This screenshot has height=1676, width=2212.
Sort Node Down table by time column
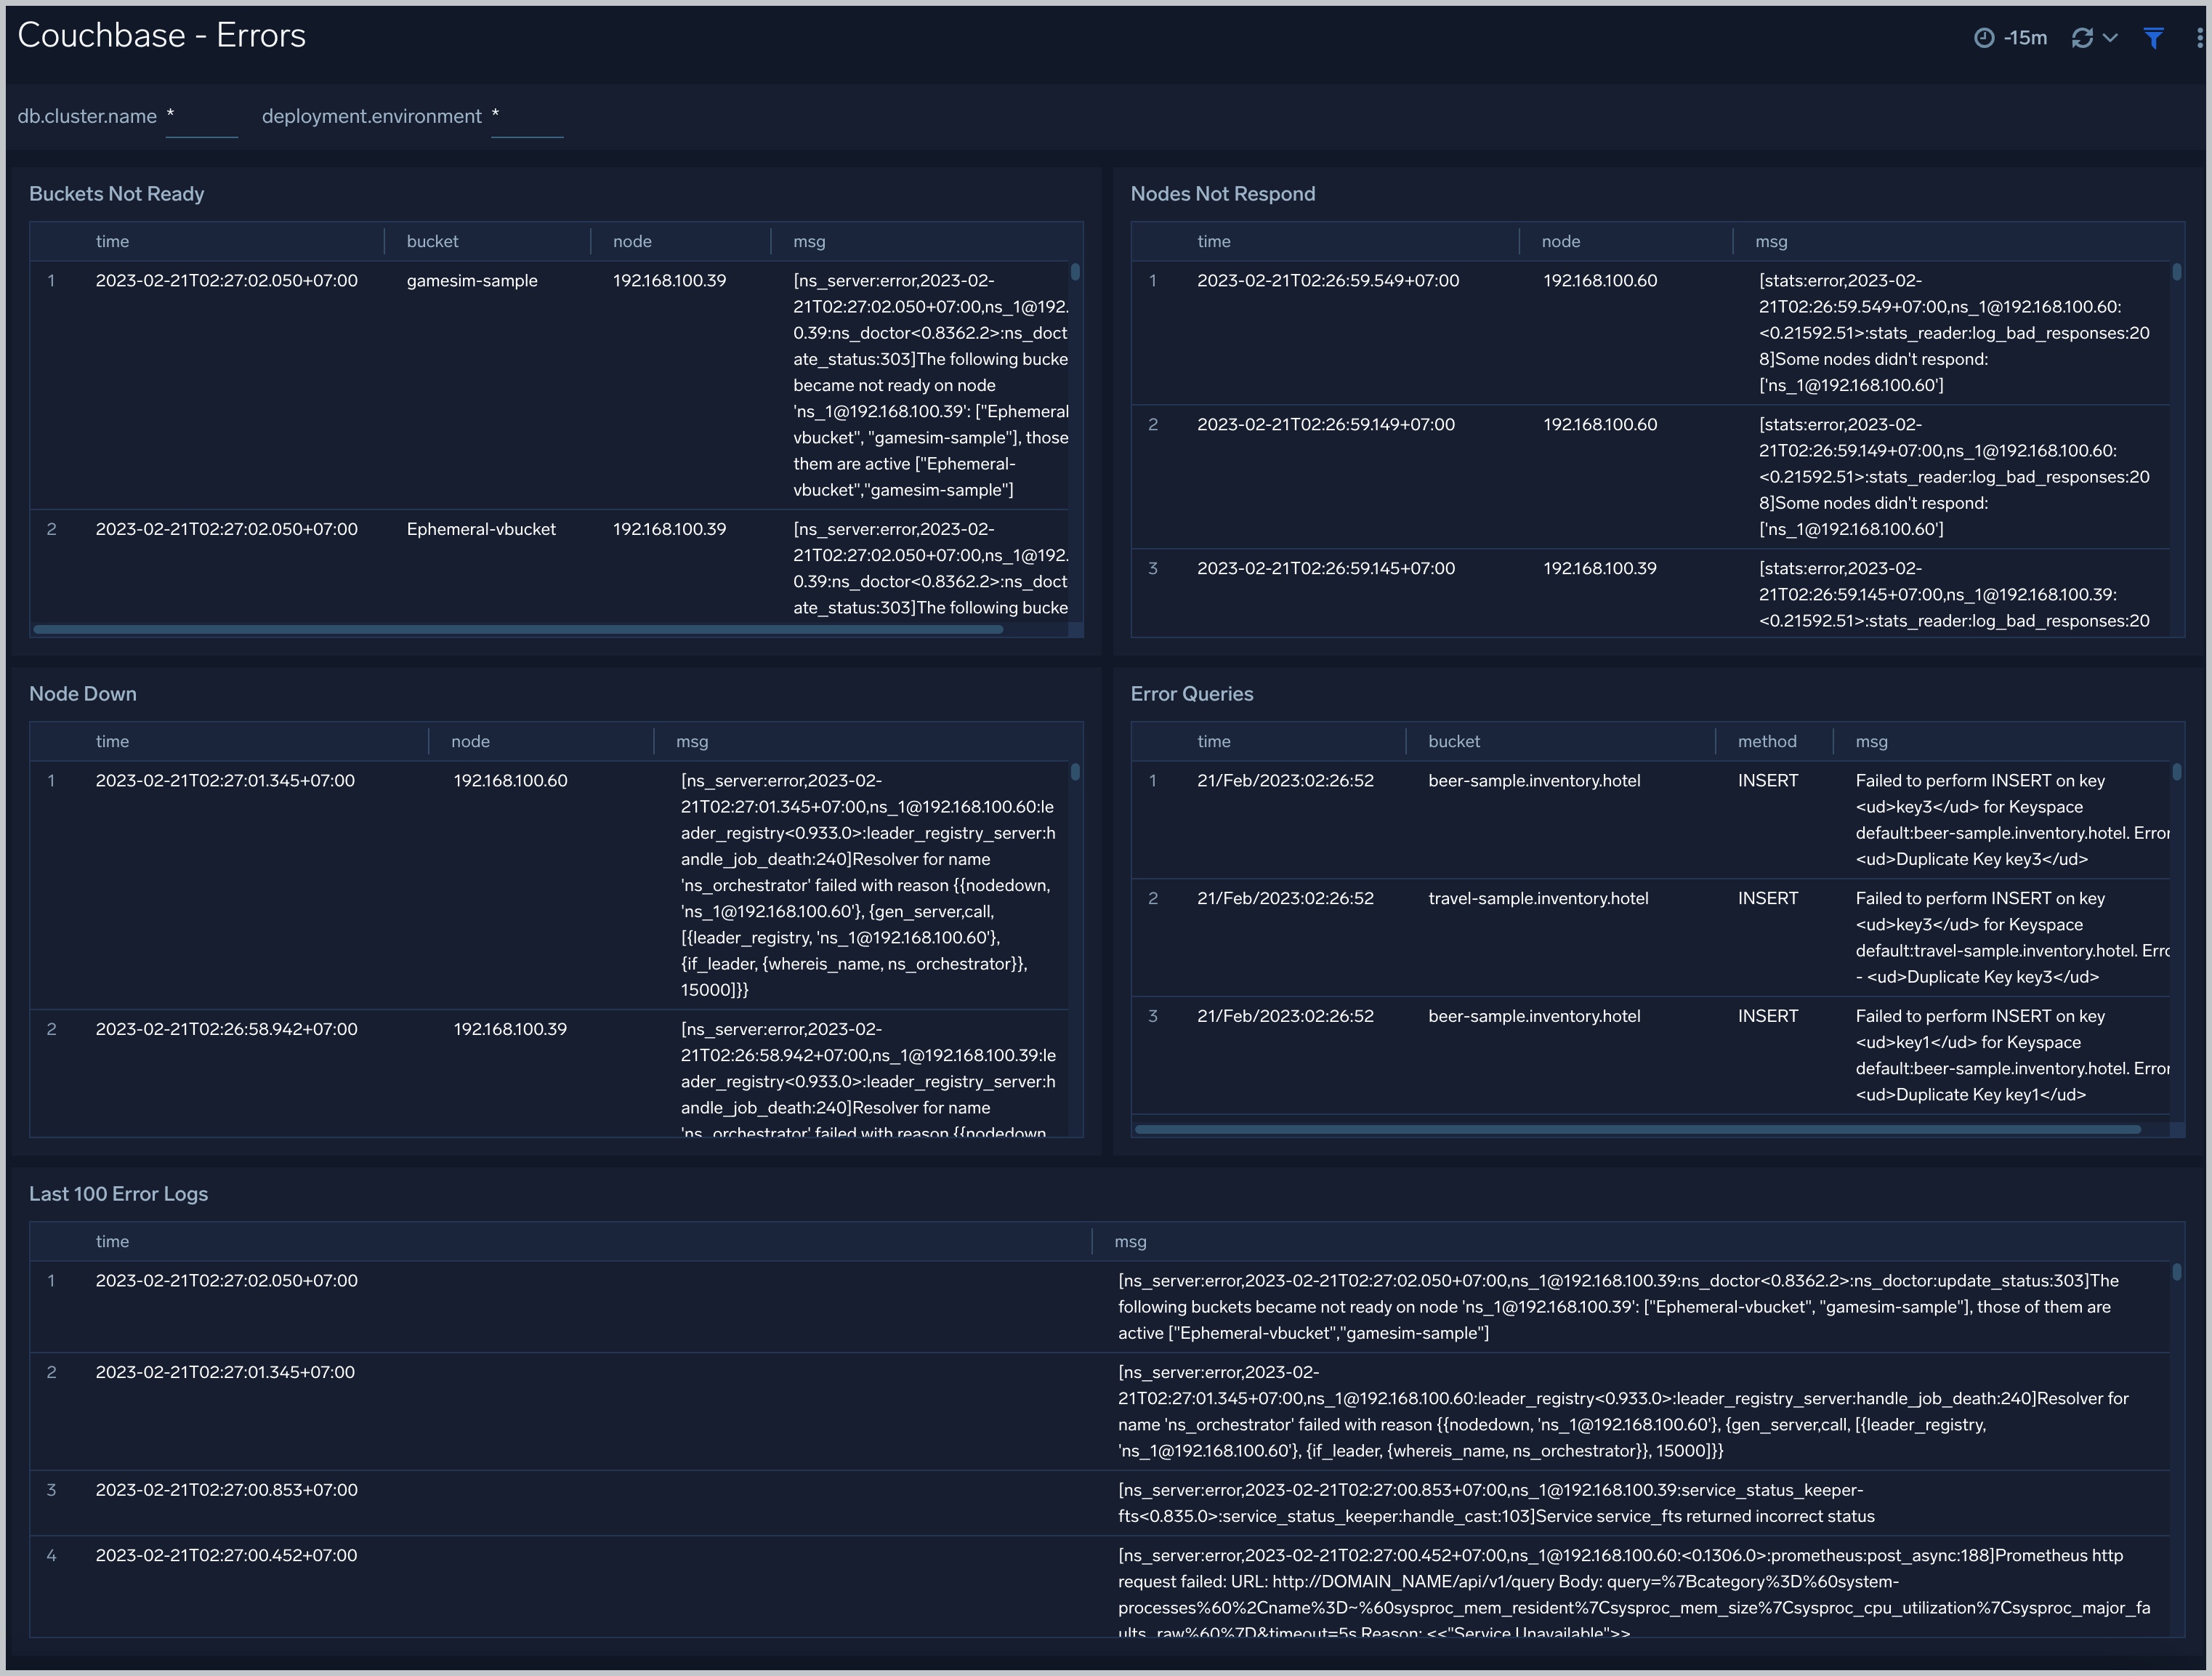[x=112, y=741]
